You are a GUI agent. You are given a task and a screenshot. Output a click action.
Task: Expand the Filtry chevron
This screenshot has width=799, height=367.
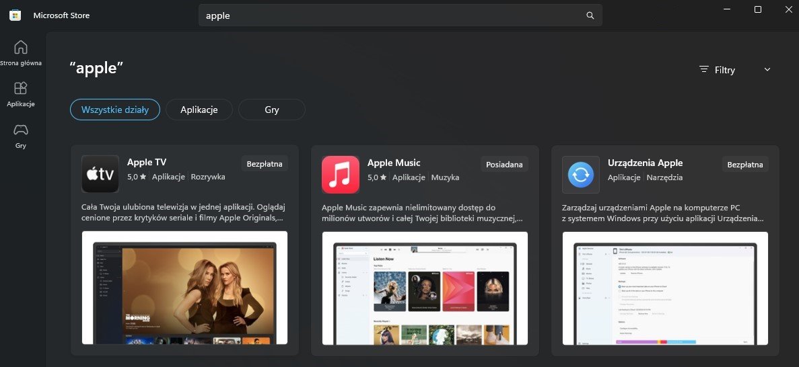767,70
